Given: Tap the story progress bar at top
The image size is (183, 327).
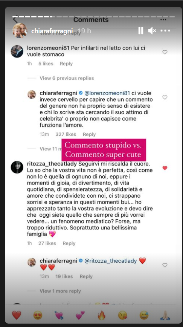Looking at the screenshot, I should point(93,17).
